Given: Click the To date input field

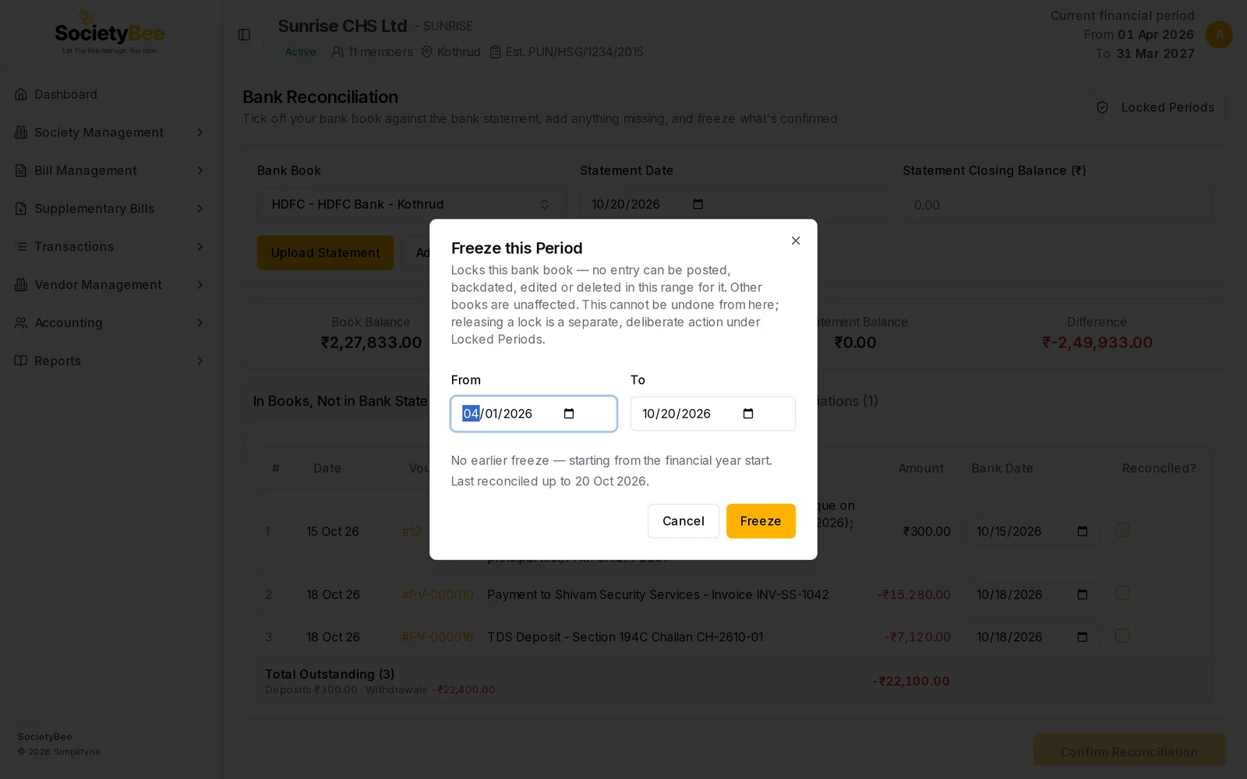Looking at the screenshot, I should [x=713, y=414].
